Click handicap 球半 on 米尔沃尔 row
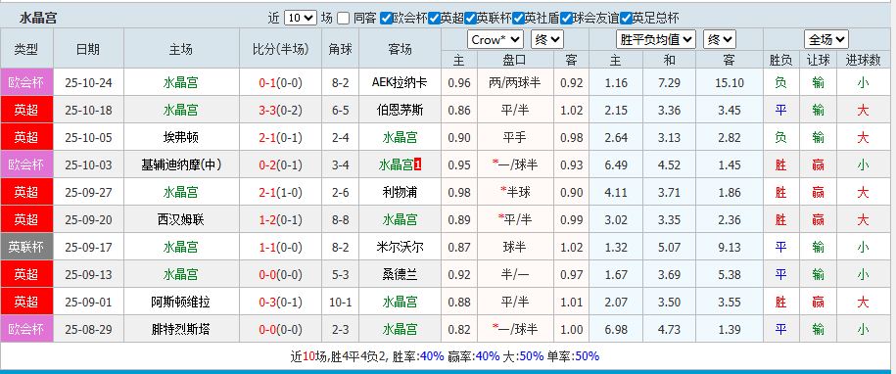The image size is (896, 374). click(x=514, y=248)
